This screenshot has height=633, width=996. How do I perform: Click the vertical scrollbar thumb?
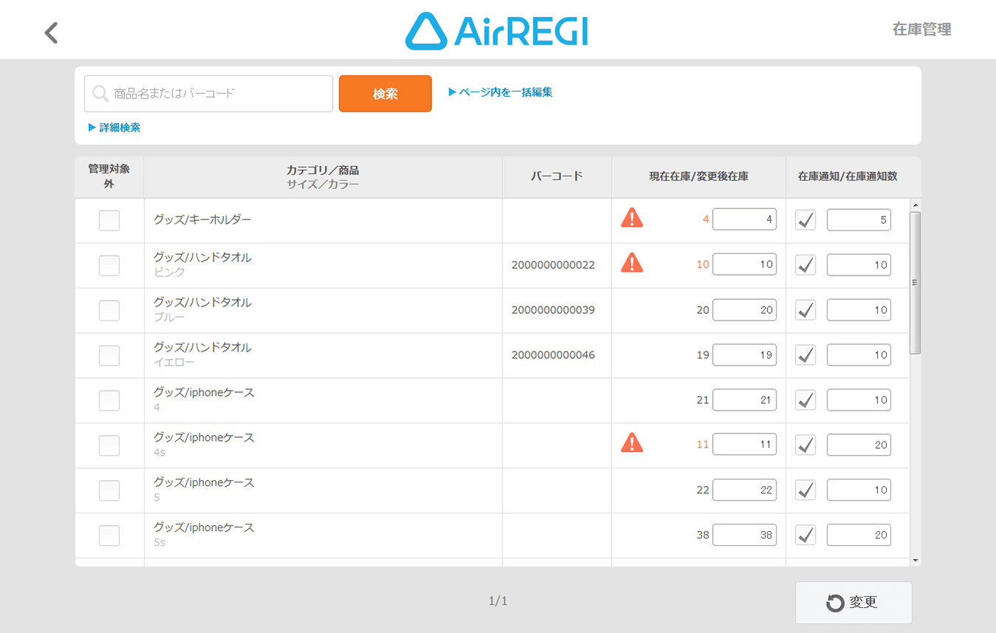click(915, 281)
